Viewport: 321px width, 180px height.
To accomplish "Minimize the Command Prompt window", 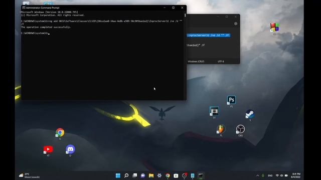I will 165,8.
